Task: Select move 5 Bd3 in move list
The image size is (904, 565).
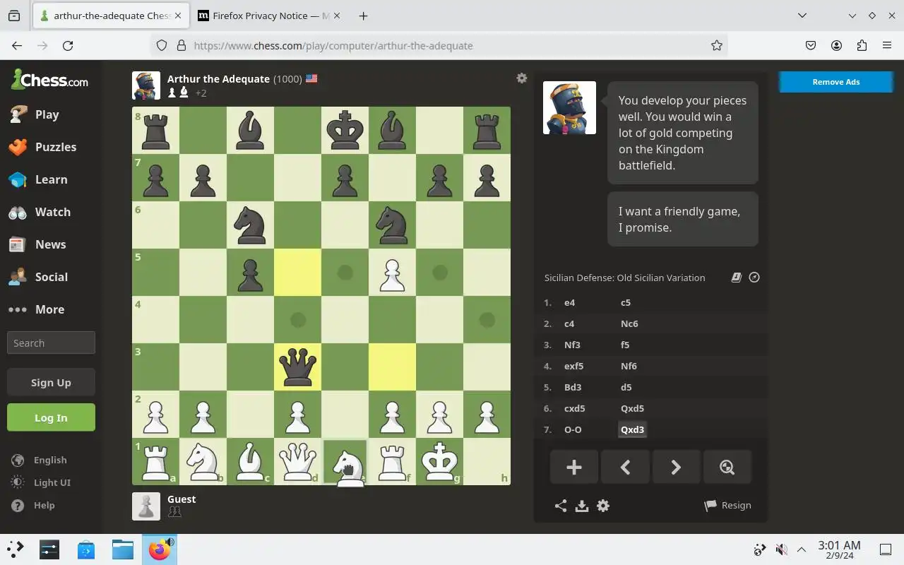Action: pos(573,387)
